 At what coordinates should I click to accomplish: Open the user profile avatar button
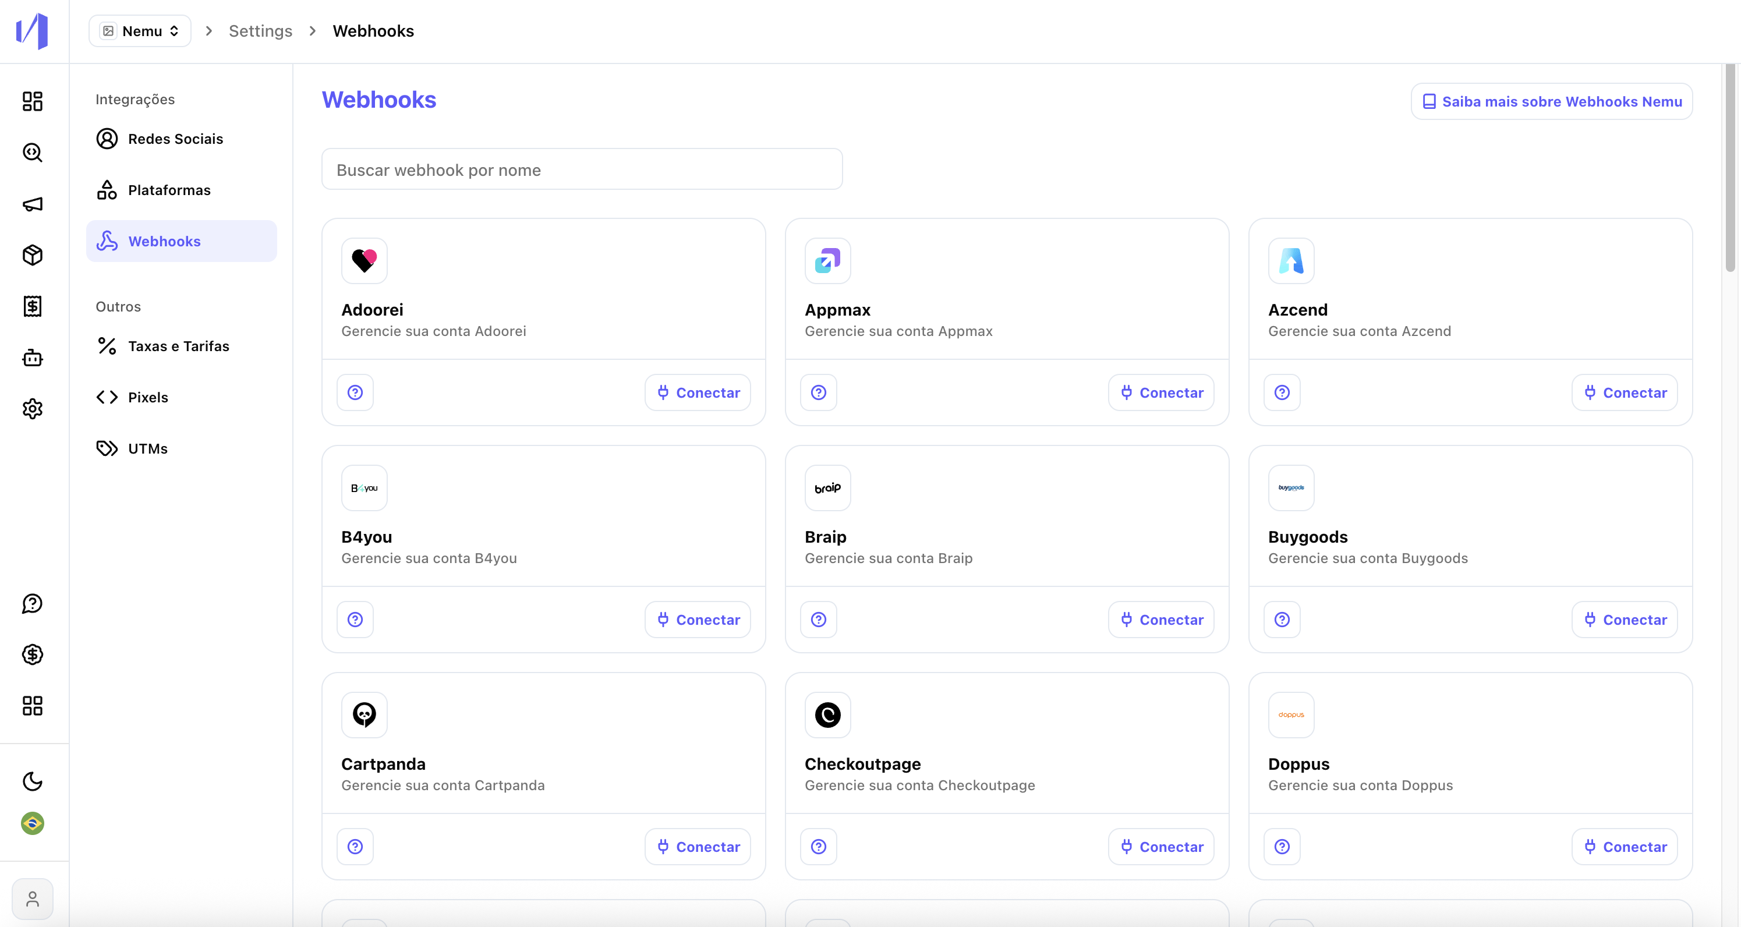[x=33, y=899]
